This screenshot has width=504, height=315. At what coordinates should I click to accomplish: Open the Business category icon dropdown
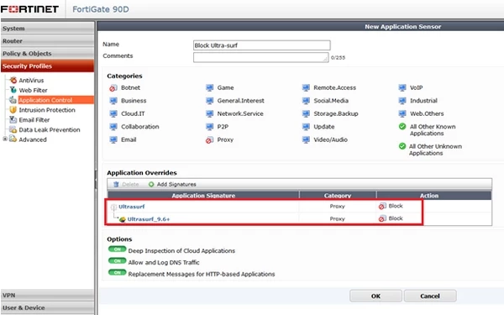(x=113, y=101)
